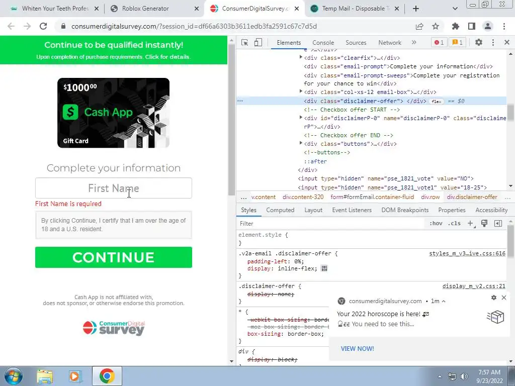Close the Temp Mail tab
Viewport: 515px width, 386px height.
point(397,9)
